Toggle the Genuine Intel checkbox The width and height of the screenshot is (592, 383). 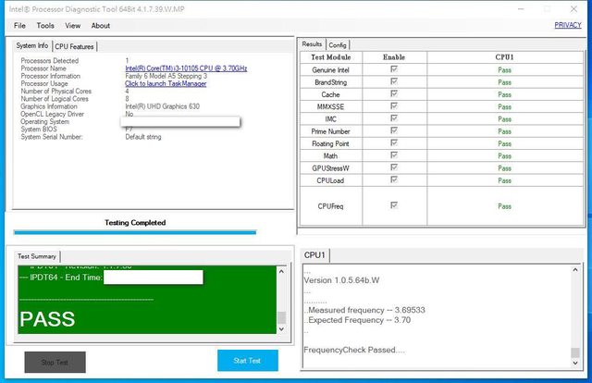[395, 69]
